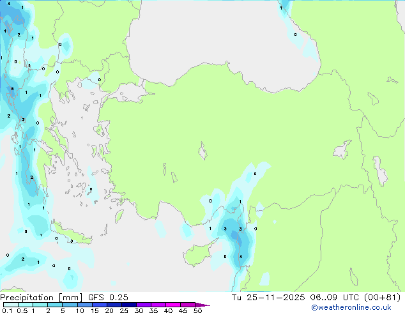This screenshot has width=405, height=313.
Task: Click the "40" legend scale label
Action: 168,310
